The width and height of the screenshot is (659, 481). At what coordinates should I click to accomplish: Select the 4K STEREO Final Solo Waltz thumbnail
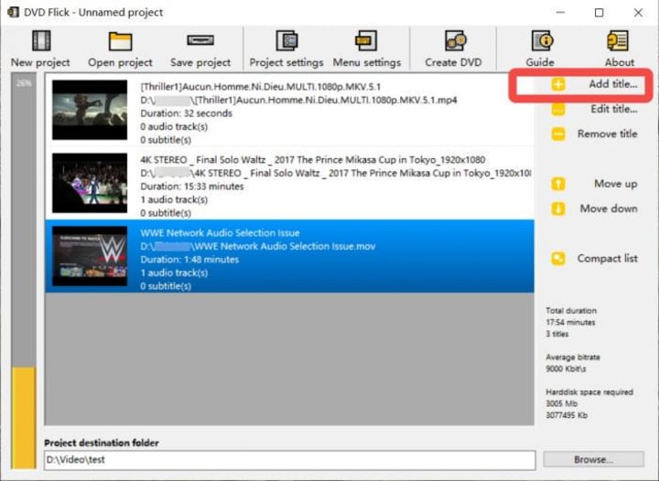pyautogui.click(x=90, y=183)
